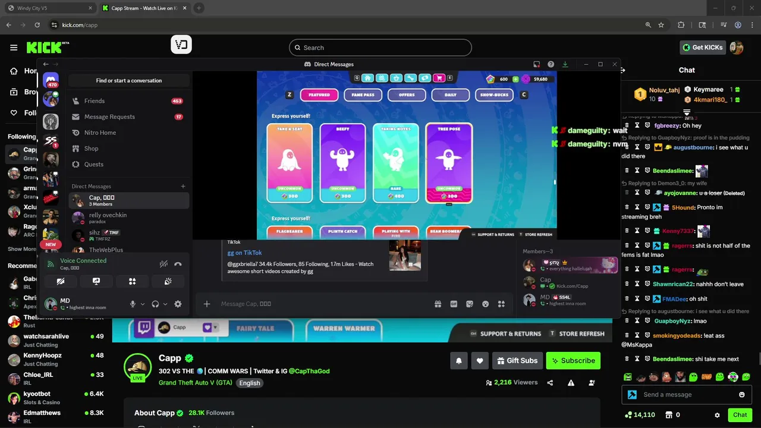Open the Kick chat shop icon

point(669,415)
